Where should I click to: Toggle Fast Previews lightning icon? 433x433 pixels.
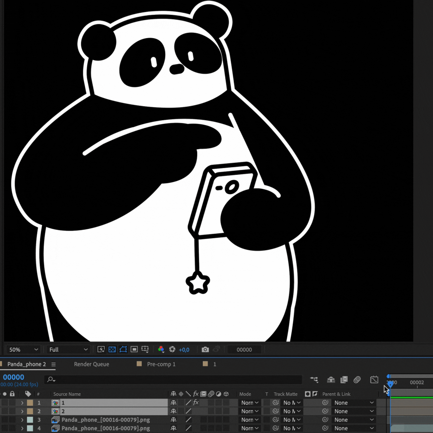click(101, 349)
